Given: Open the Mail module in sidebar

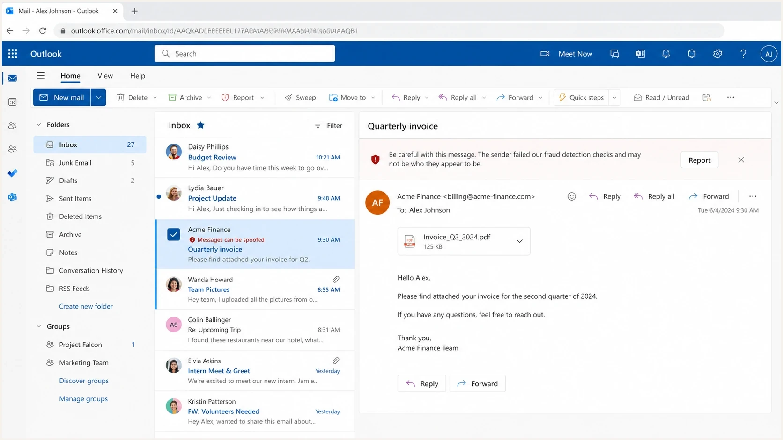Looking at the screenshot, I should click(13, 78).
